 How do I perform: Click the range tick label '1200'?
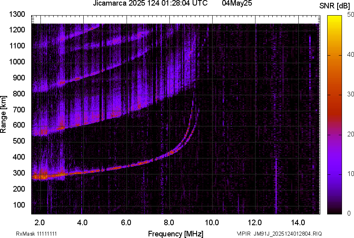coord(17,30)
